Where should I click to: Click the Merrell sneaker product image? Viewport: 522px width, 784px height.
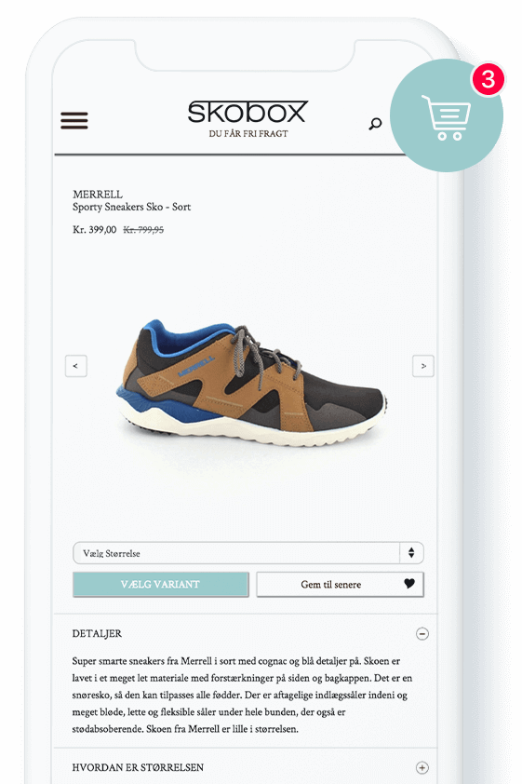[251, 383]
